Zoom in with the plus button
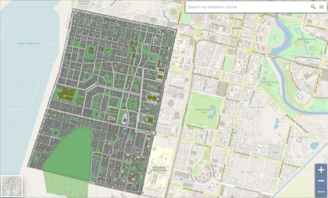 click(x=321, y=170)
